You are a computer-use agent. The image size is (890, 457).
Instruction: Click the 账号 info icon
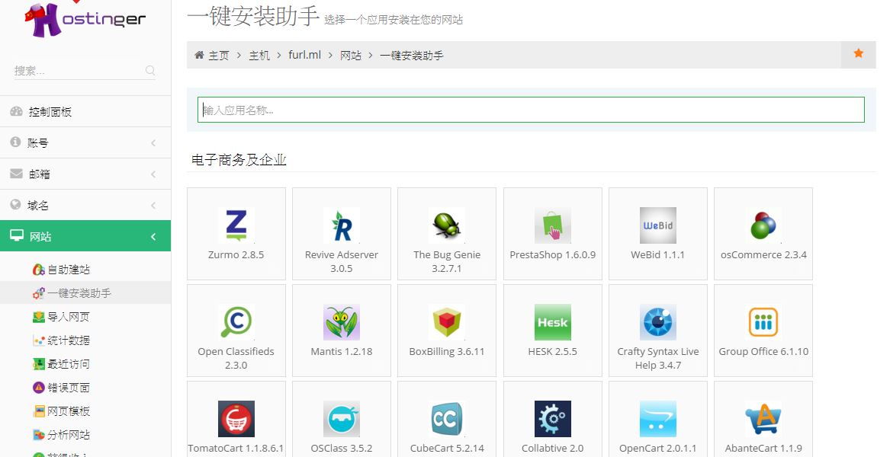tap(16, 142)
